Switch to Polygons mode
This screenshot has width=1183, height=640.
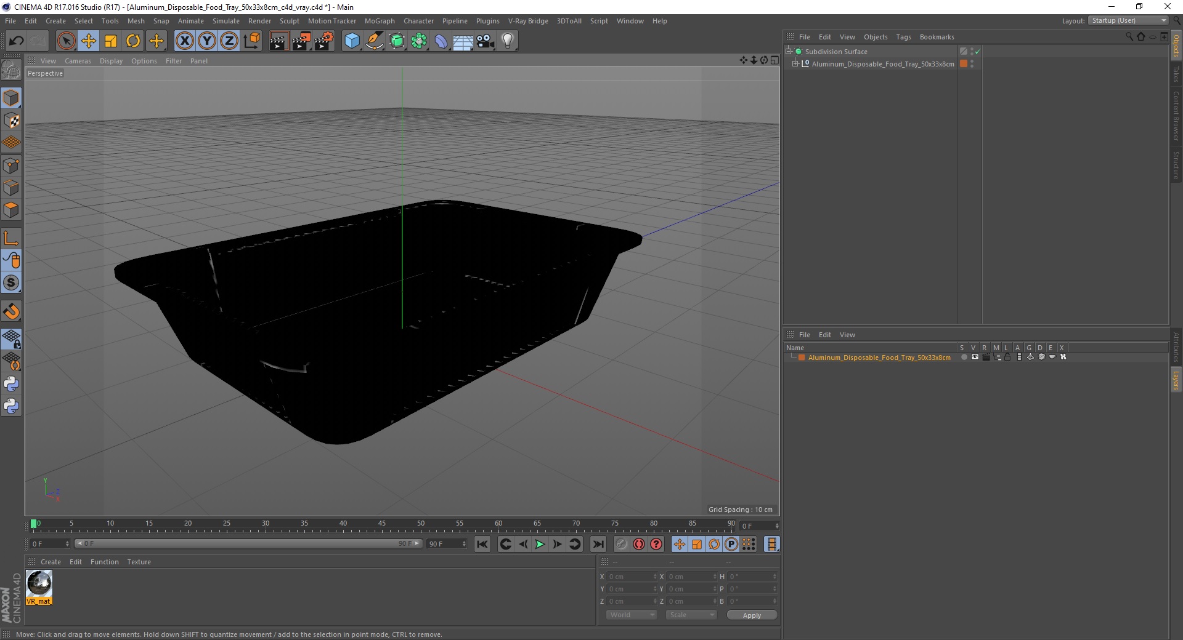(11, 210)
